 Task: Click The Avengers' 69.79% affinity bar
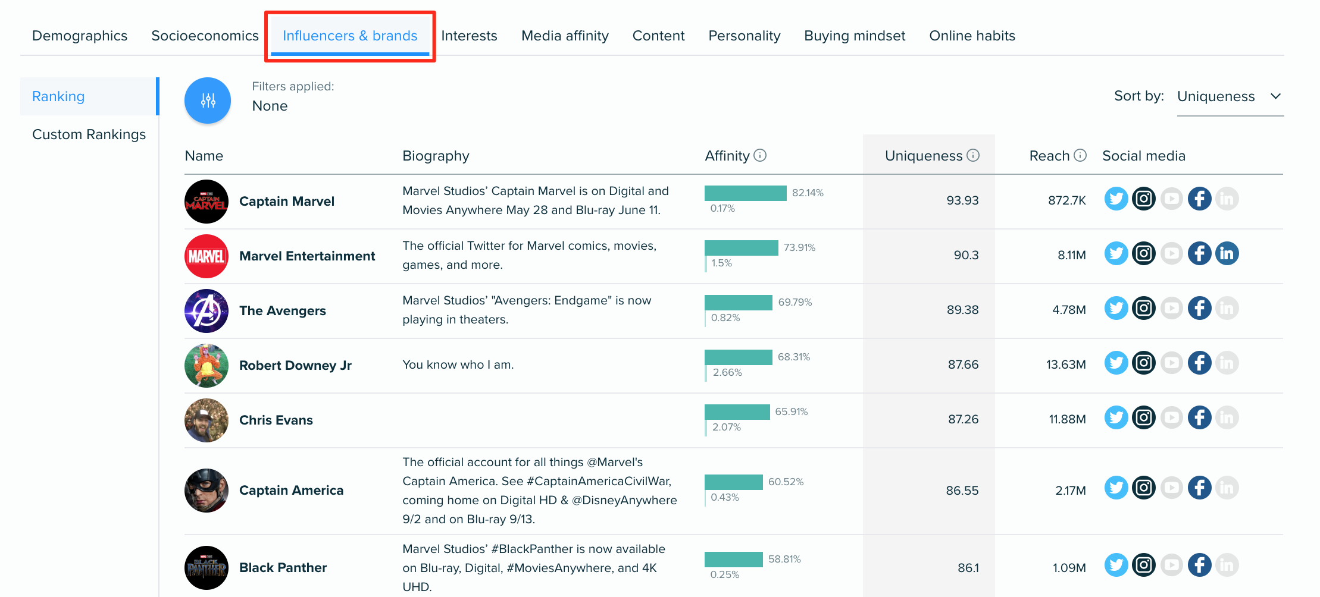tap(739, 303)
